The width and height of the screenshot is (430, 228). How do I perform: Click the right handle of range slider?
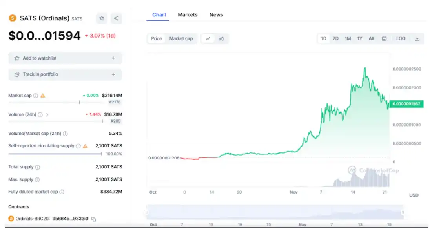pos(403,212)
